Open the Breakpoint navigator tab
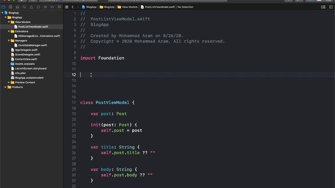335x188 pixels. (x=52, y=7)
